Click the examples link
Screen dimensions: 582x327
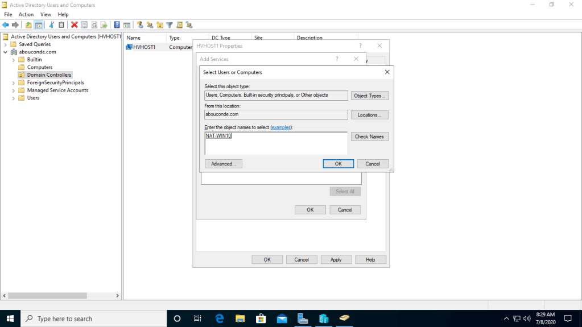pyautogui.click(x=281, y=127)
